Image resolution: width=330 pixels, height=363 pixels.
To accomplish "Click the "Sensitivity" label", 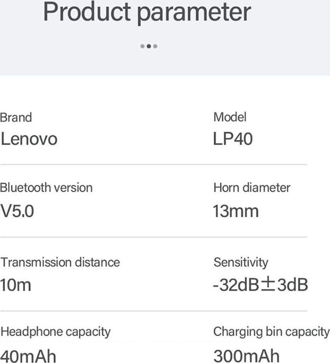I will click(241, 262).
